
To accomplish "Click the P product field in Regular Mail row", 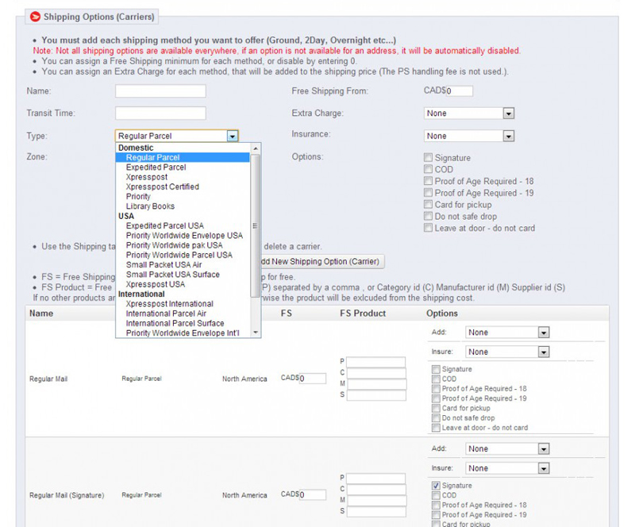I will click(x=375, y=362).
